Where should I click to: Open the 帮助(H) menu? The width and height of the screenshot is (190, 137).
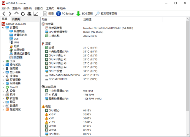tap(61, 8)
